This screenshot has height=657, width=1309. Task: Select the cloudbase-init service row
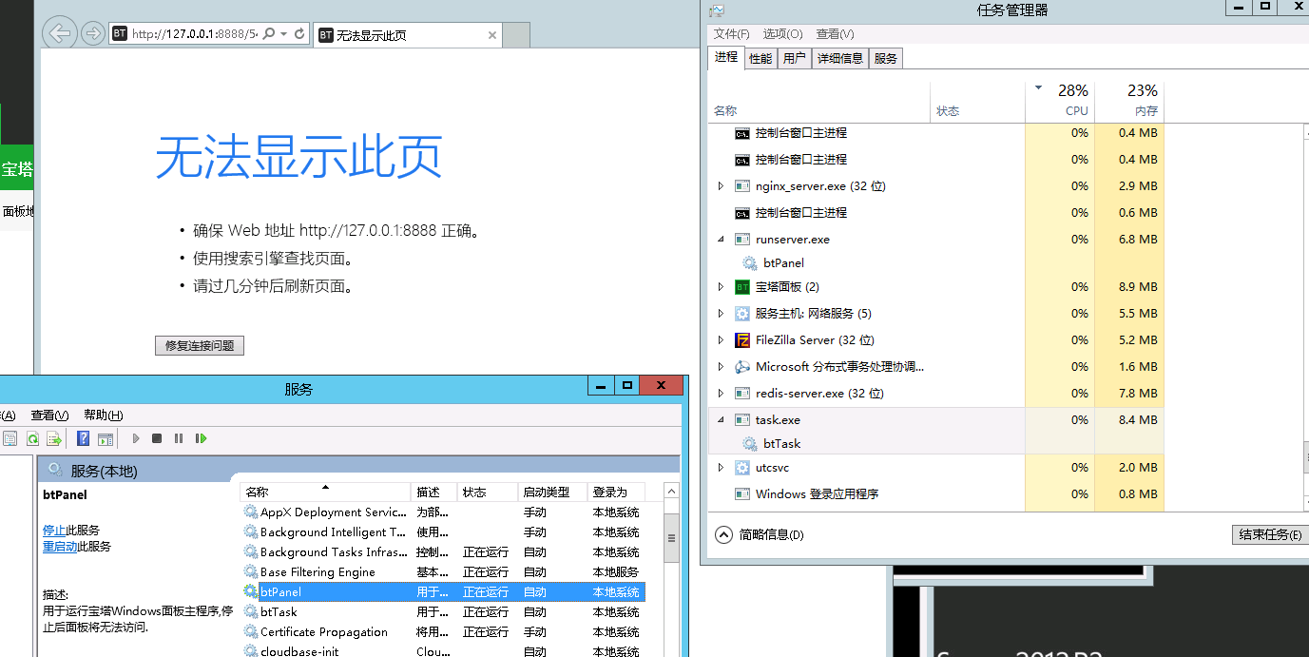click(x=443, y=651)
